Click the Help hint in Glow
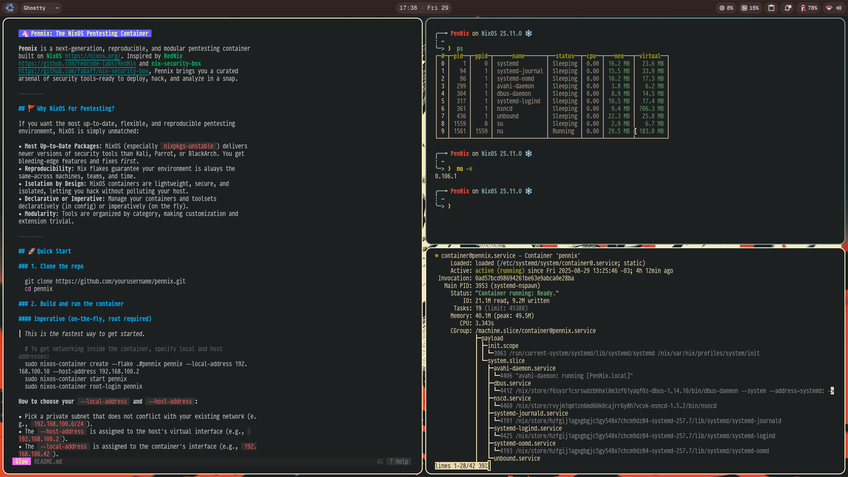 [x=399, y=462]
